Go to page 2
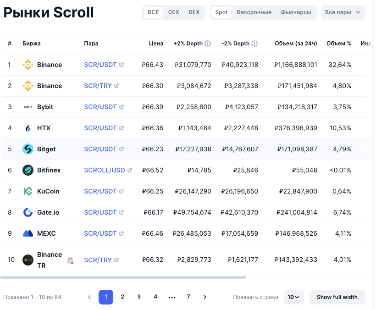Image resolution: width=376 pixels, height=310 pixels. (x=122, y=297)
